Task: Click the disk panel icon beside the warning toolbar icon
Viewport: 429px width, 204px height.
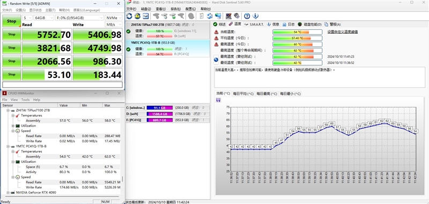Action: coord(145,16)
